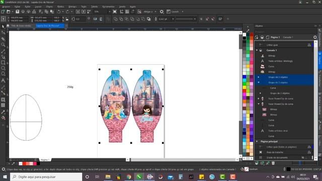Select the Interactive Fill tool
Viewport: 322px width, 181px height.
click(3, 118)
